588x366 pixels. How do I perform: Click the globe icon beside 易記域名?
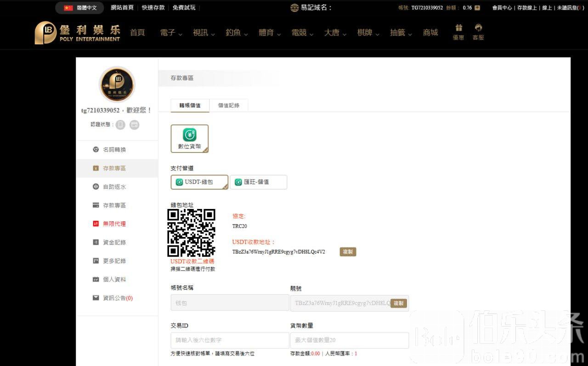click(x=294, y=8)
